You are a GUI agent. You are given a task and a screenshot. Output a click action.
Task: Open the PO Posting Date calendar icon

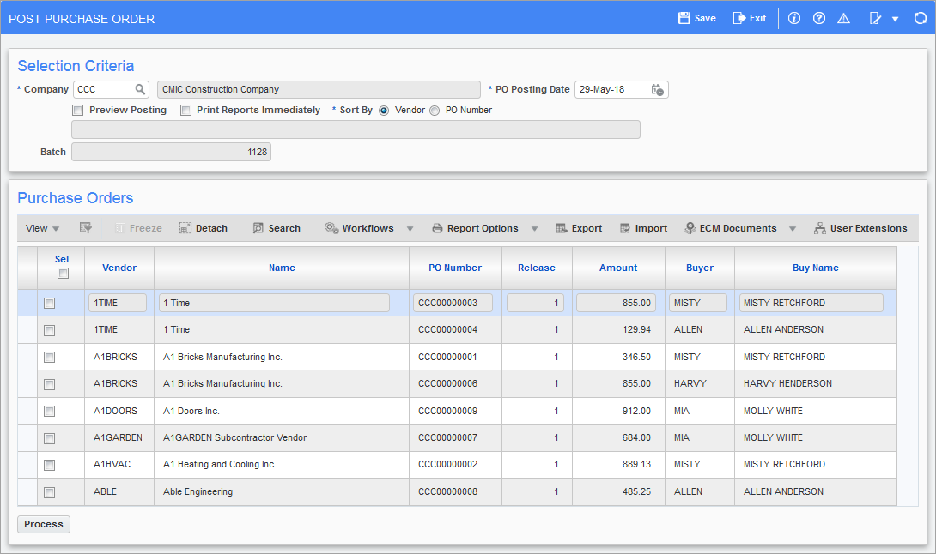click(657, 89)
